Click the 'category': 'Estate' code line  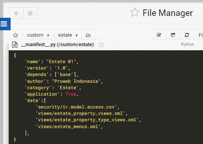53,88
